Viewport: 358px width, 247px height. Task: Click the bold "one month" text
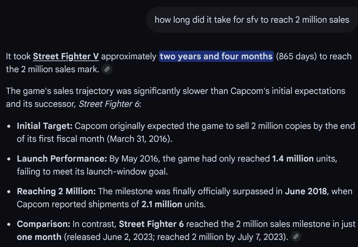point(39,237)
